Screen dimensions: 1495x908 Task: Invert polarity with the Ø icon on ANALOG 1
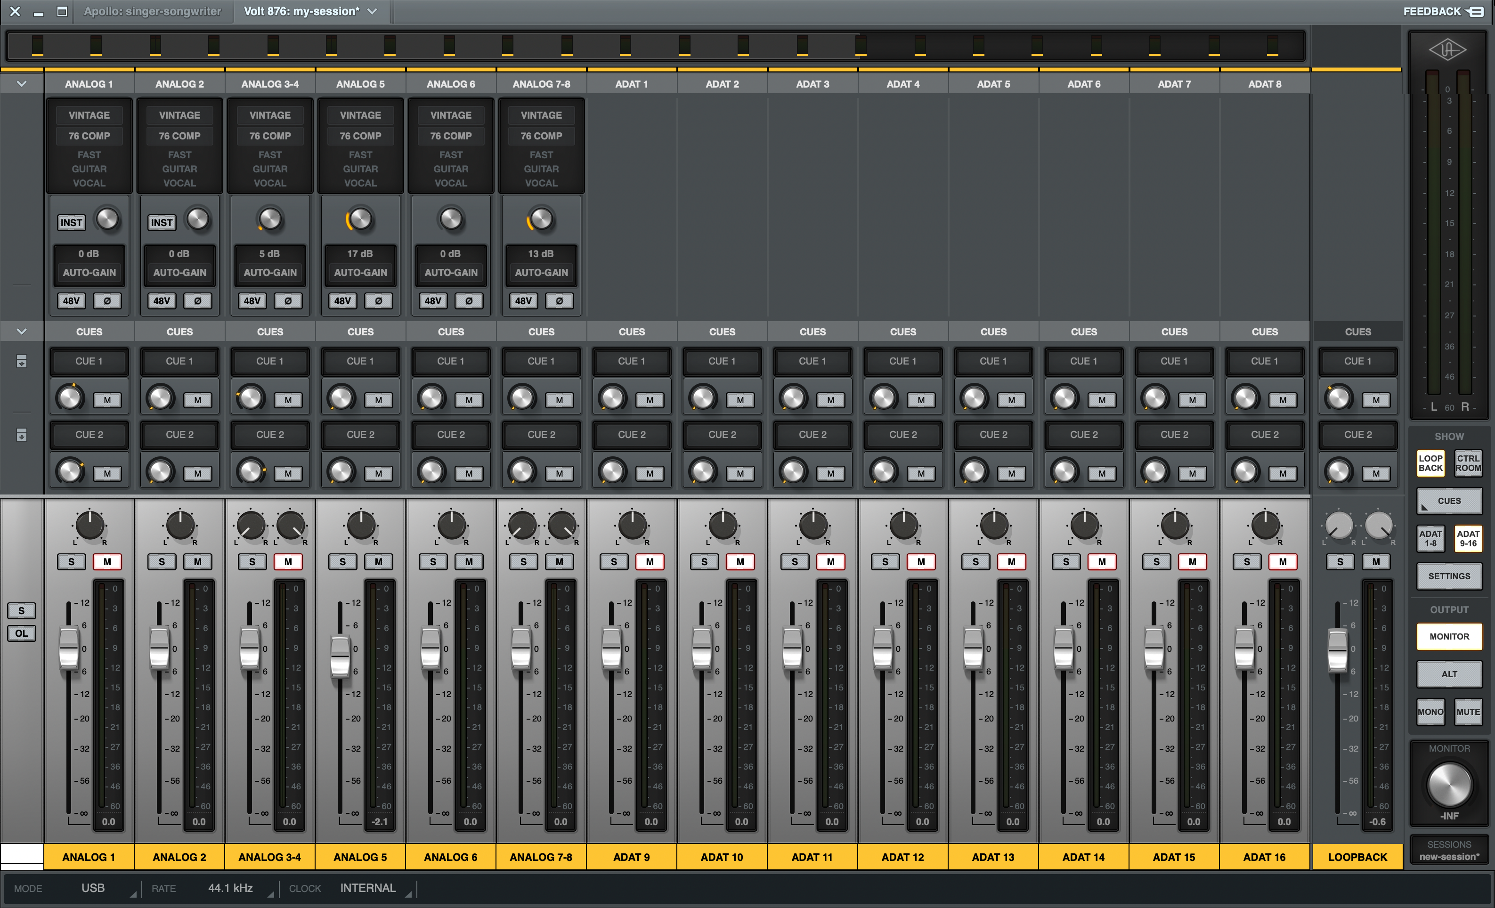tap(107, 300)
